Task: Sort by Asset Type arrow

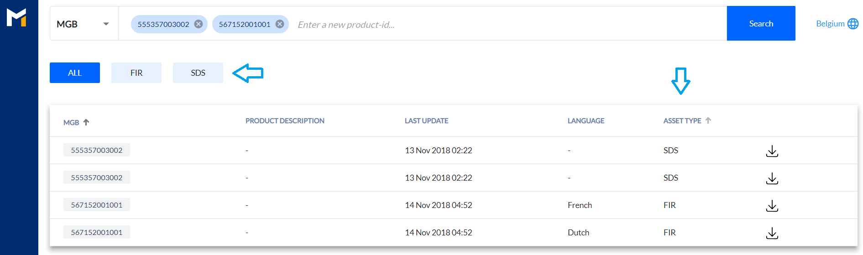Action: tap(708, 120)
